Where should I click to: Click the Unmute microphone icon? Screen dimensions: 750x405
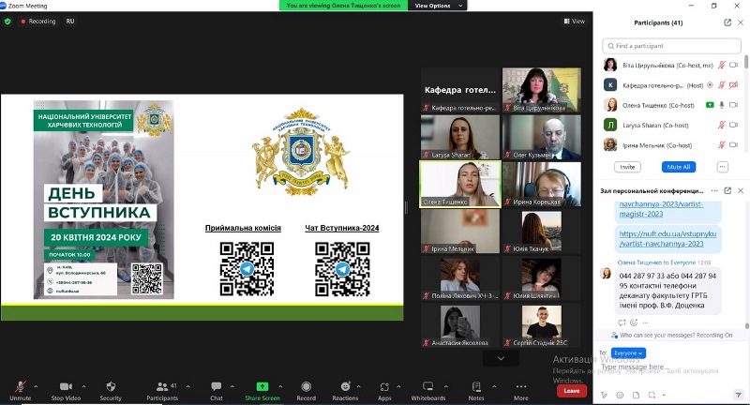pos(20,386)
